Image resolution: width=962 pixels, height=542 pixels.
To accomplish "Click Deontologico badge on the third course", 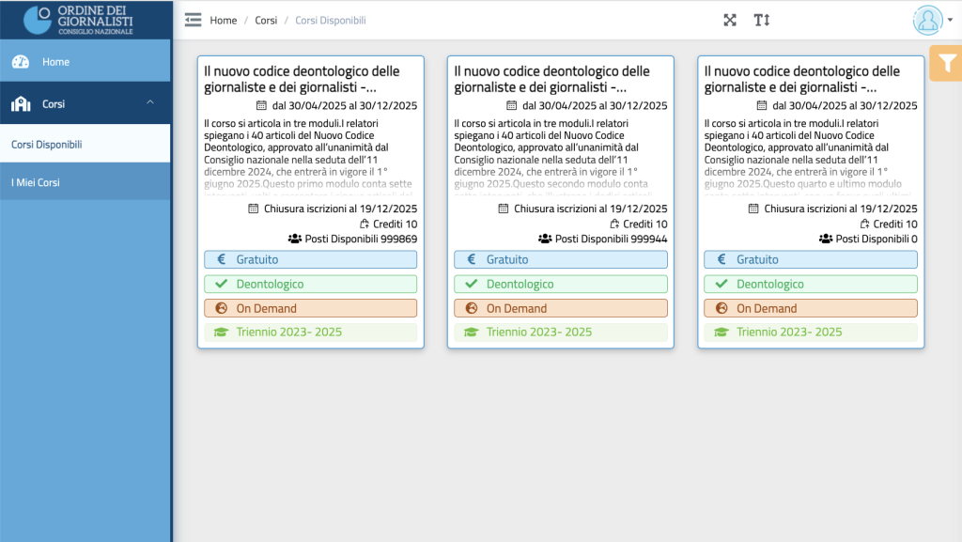I will point(810,284).
